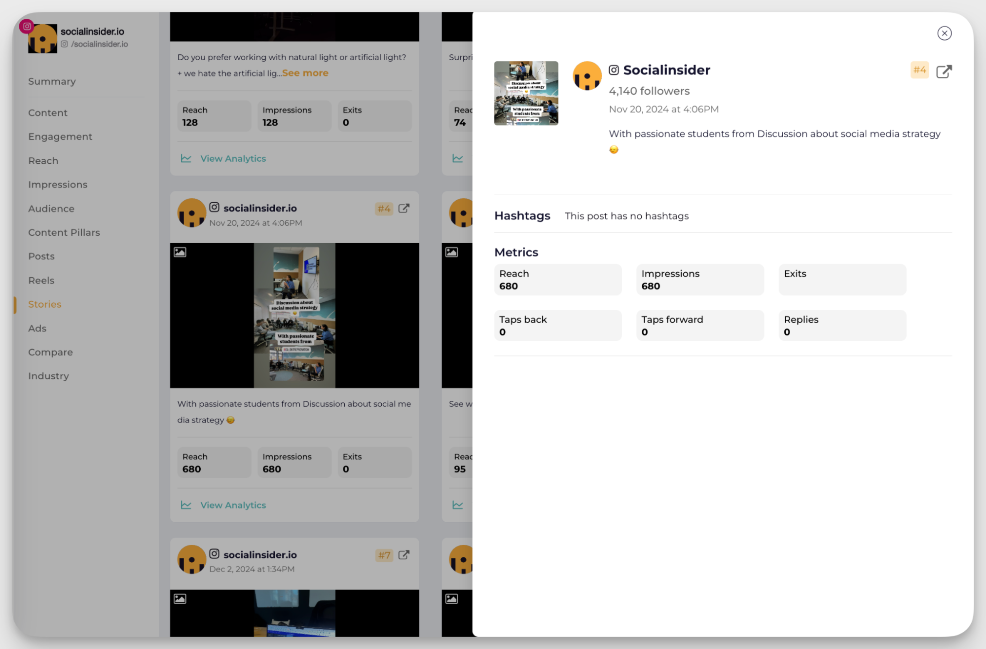Click avatar on Nov 20 story card
986x649 pixels.
[x=191, y=213]
